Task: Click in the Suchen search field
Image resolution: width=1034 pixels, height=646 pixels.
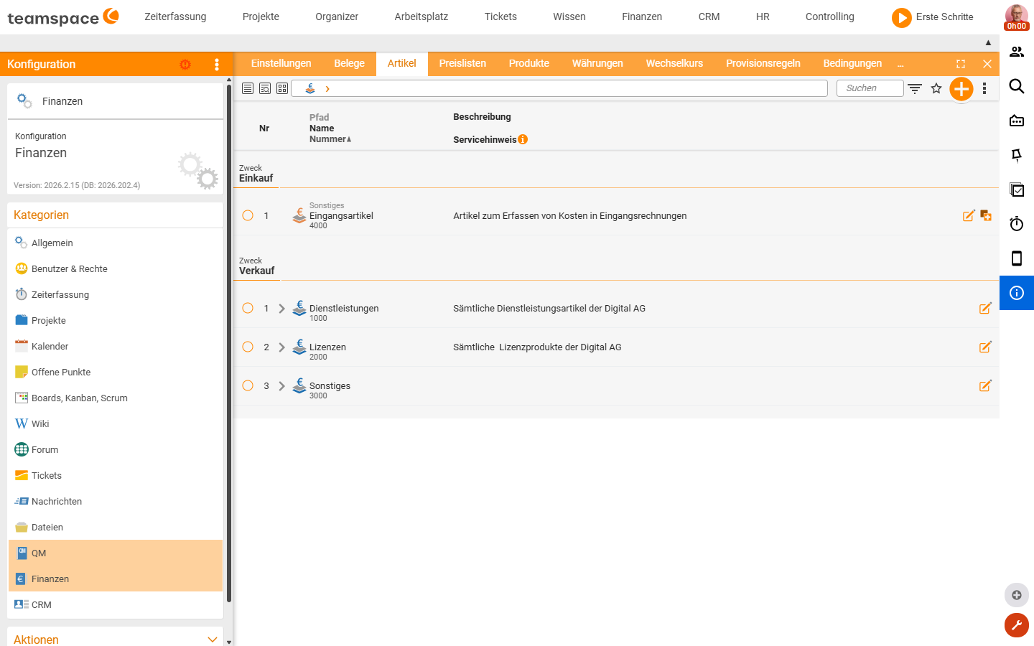Action: coord(870,88)
